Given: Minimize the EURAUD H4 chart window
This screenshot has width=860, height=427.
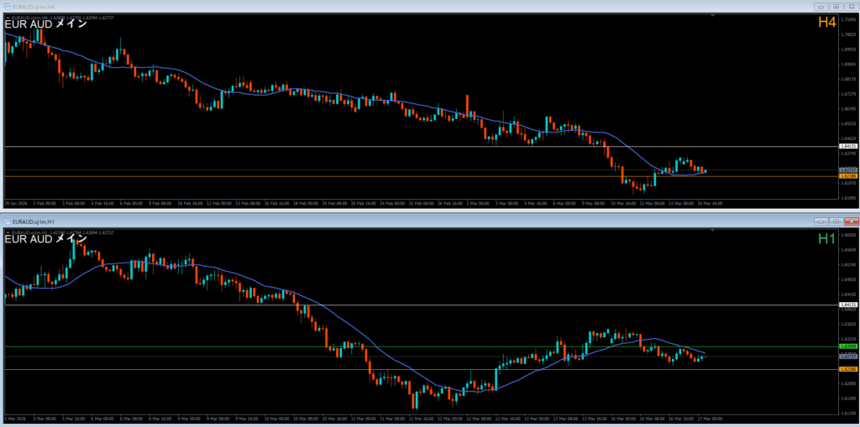Looking at the screenshot, I should tap(821, 5).
